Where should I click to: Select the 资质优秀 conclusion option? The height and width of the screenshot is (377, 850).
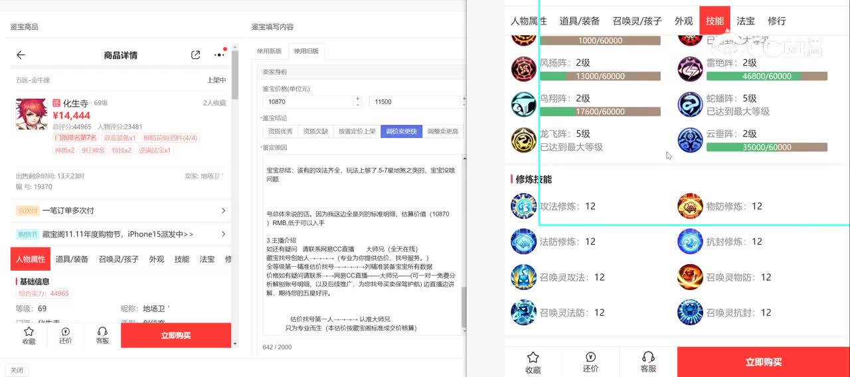[280, 131]
